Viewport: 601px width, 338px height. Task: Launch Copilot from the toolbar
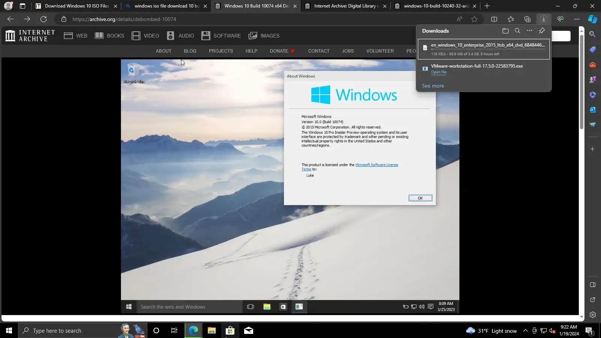593,19
